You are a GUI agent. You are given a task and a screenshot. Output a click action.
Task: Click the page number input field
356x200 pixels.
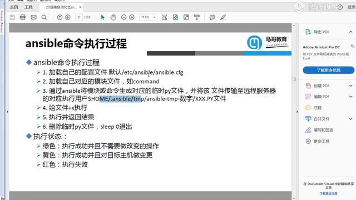(x=78, y=17)
